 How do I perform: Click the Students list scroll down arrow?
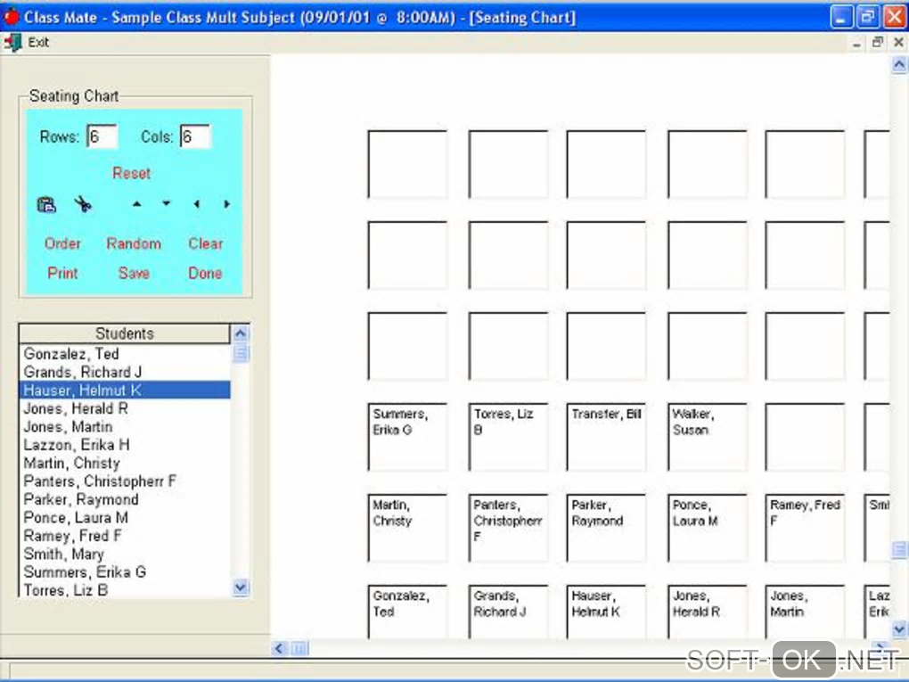(x=240, y=588)
